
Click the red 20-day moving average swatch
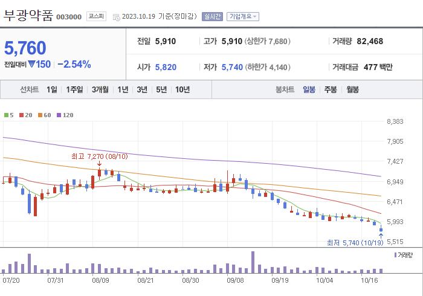tap(22, 115)
